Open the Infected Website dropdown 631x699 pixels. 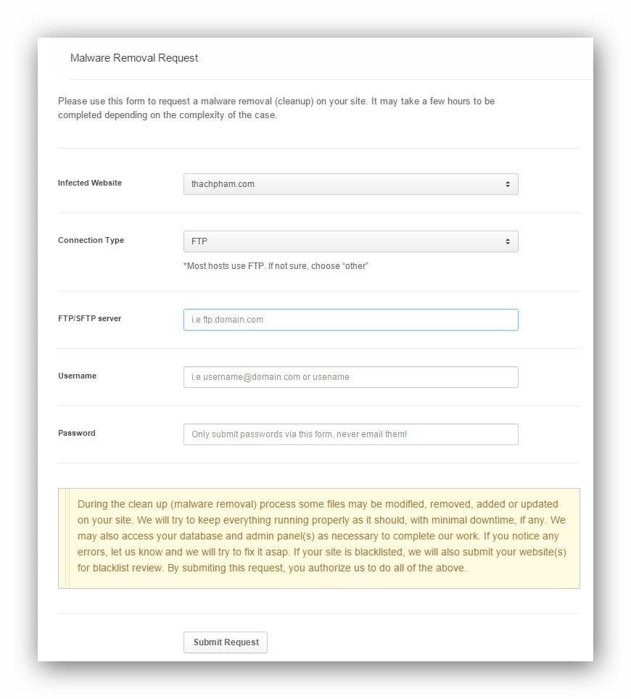click(350, 184)
